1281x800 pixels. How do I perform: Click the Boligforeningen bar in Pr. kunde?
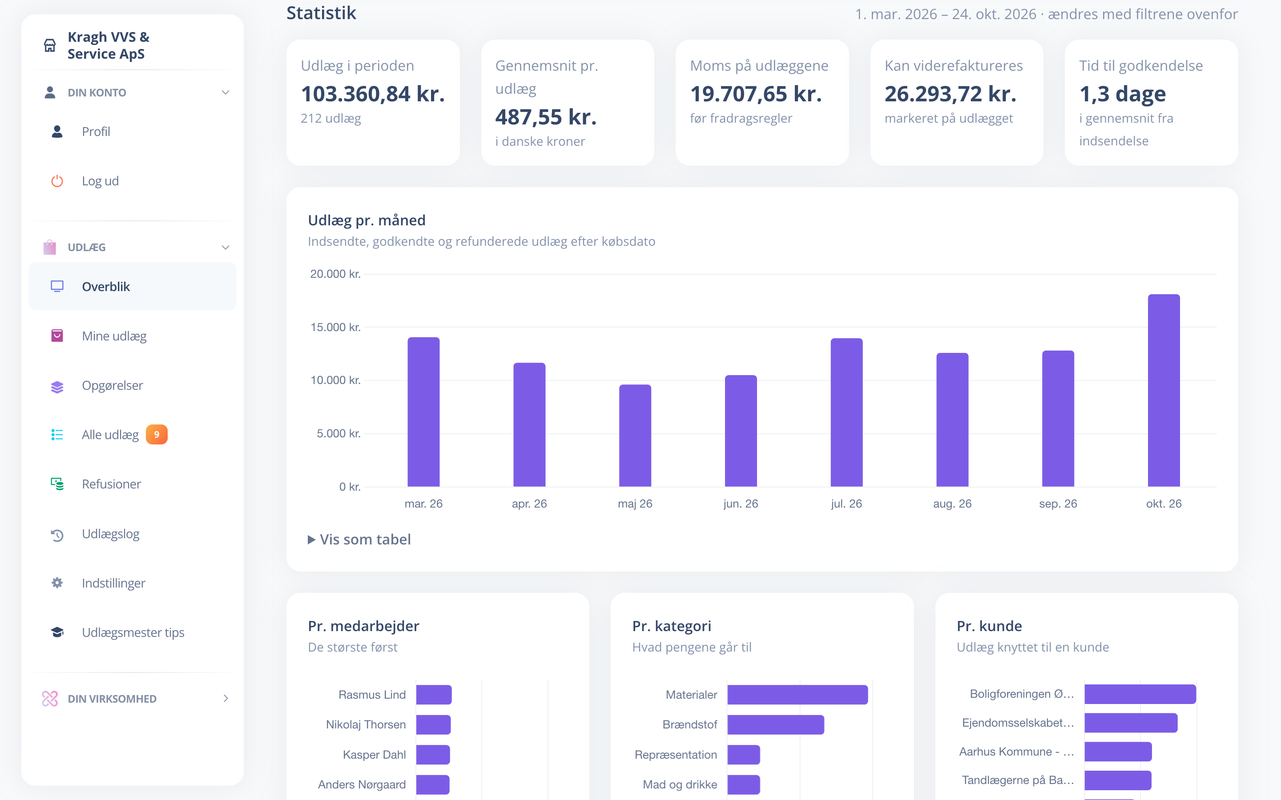click(1140, 694)
